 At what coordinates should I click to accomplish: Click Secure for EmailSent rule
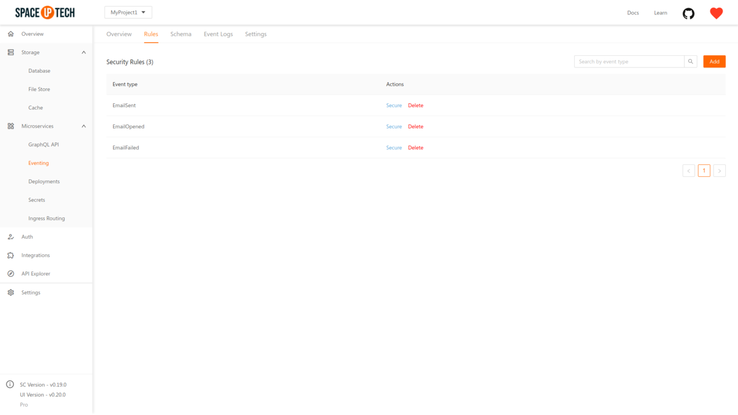point(394,105)
